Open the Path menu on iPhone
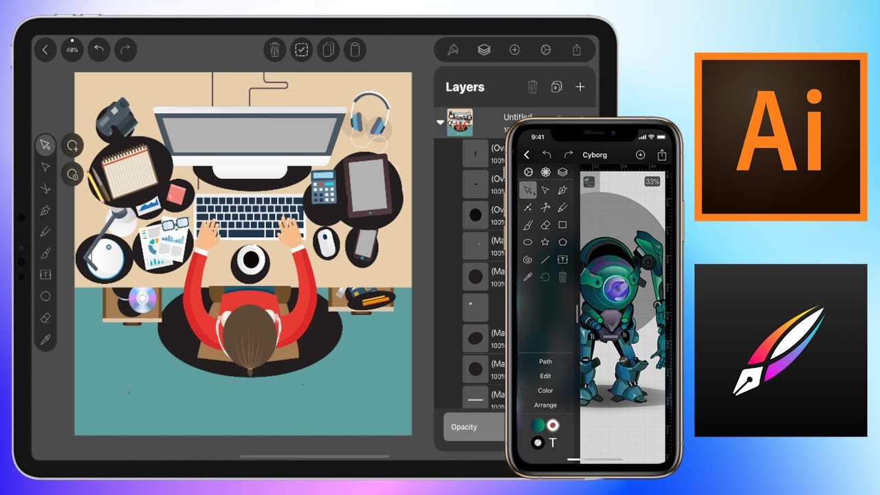Image resolution: width=880 pixels, height=495 pixels. click(x=545, y=362)
